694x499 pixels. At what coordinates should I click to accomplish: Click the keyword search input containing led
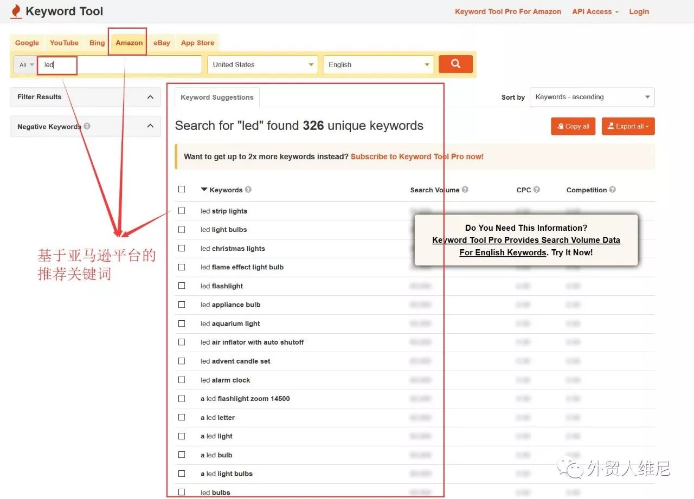[x=120, y=64]
